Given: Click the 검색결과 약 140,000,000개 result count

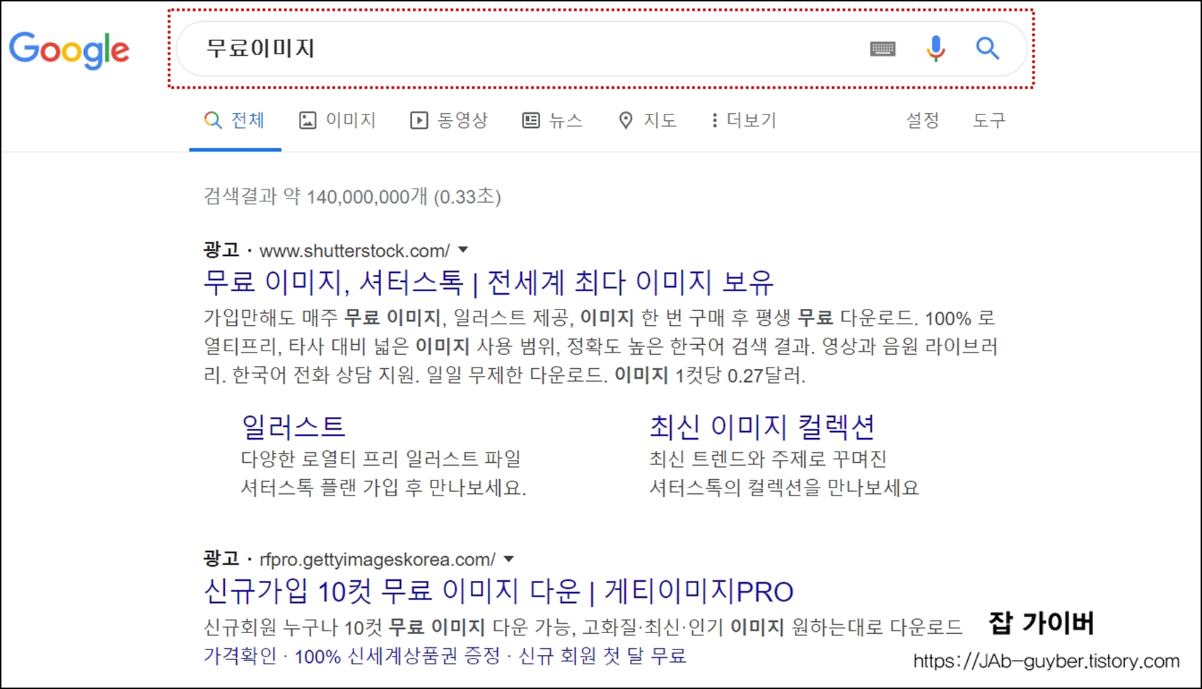Looking at the screenshot, I should click(x=352, y=196).
